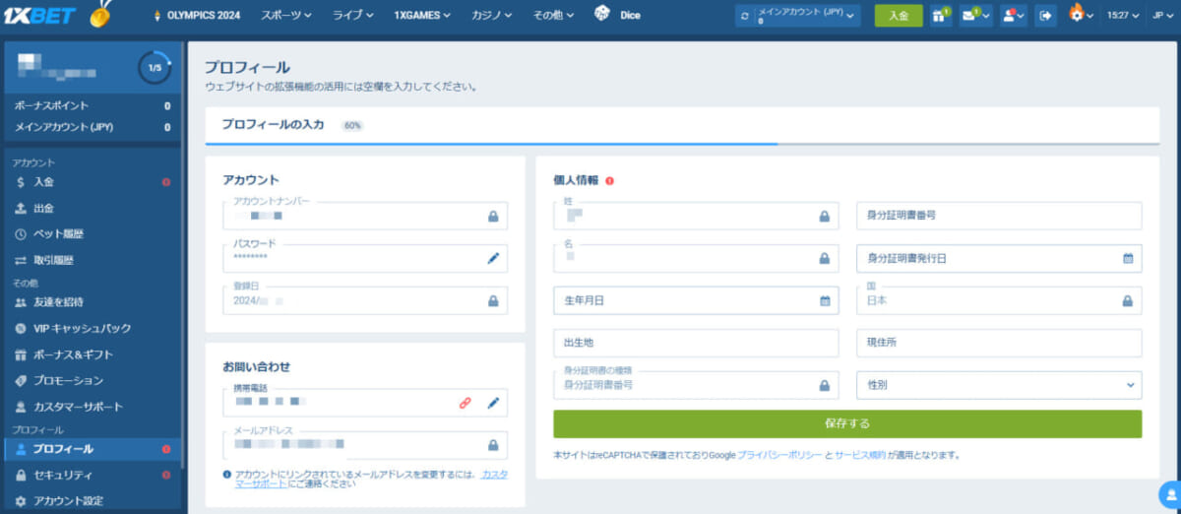This screenshot has width=1181, height=514.
Task: Open 取引履歴 in the sidebar
Action: coord(93,260)
